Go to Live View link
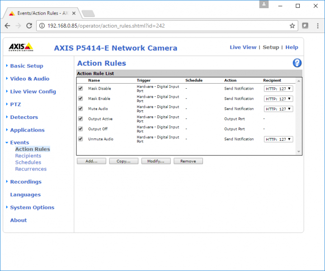 pyautogui.click(x=243, y=48)
